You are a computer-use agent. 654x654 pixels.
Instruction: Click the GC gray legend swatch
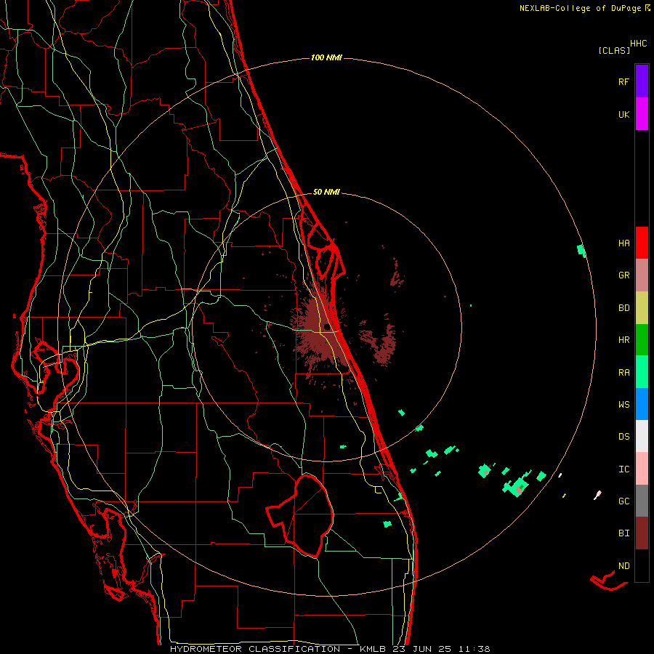(642, 501)
